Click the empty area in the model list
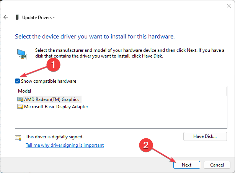Screen dimensions: 235x173 pos(115,120)
